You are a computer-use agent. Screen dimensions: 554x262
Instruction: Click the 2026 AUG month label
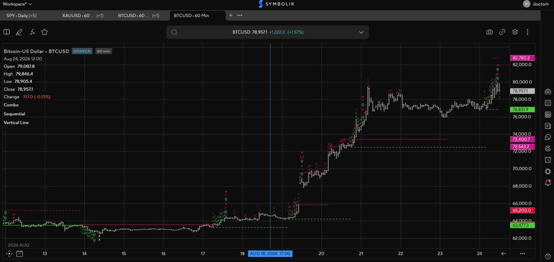coord(18,245)
